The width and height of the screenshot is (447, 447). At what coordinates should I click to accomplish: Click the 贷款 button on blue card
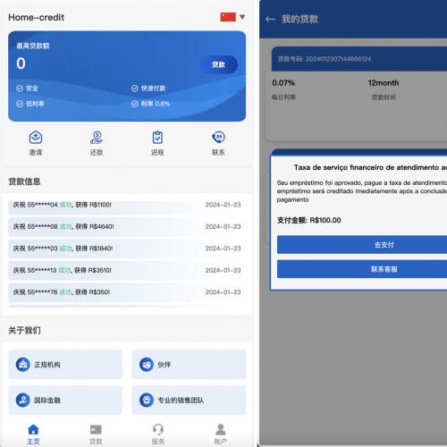click(219, 64)
